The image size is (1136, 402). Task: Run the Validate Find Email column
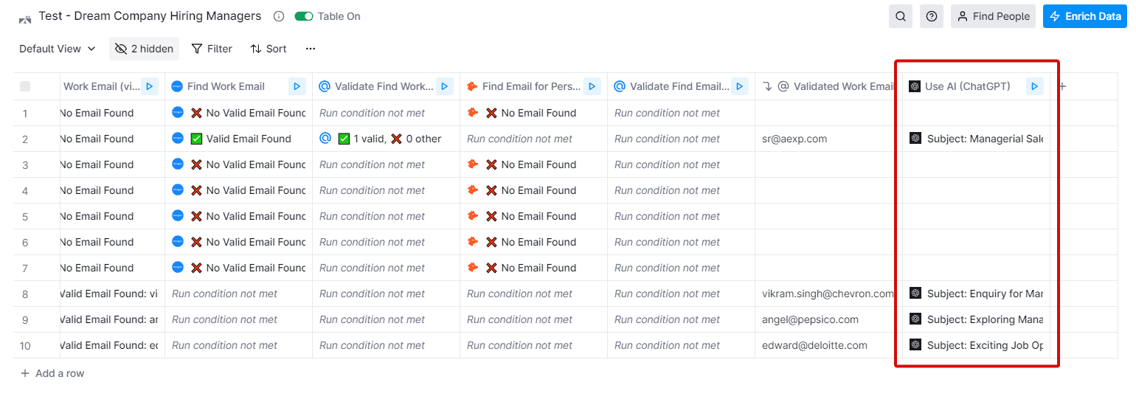(740, 86)
